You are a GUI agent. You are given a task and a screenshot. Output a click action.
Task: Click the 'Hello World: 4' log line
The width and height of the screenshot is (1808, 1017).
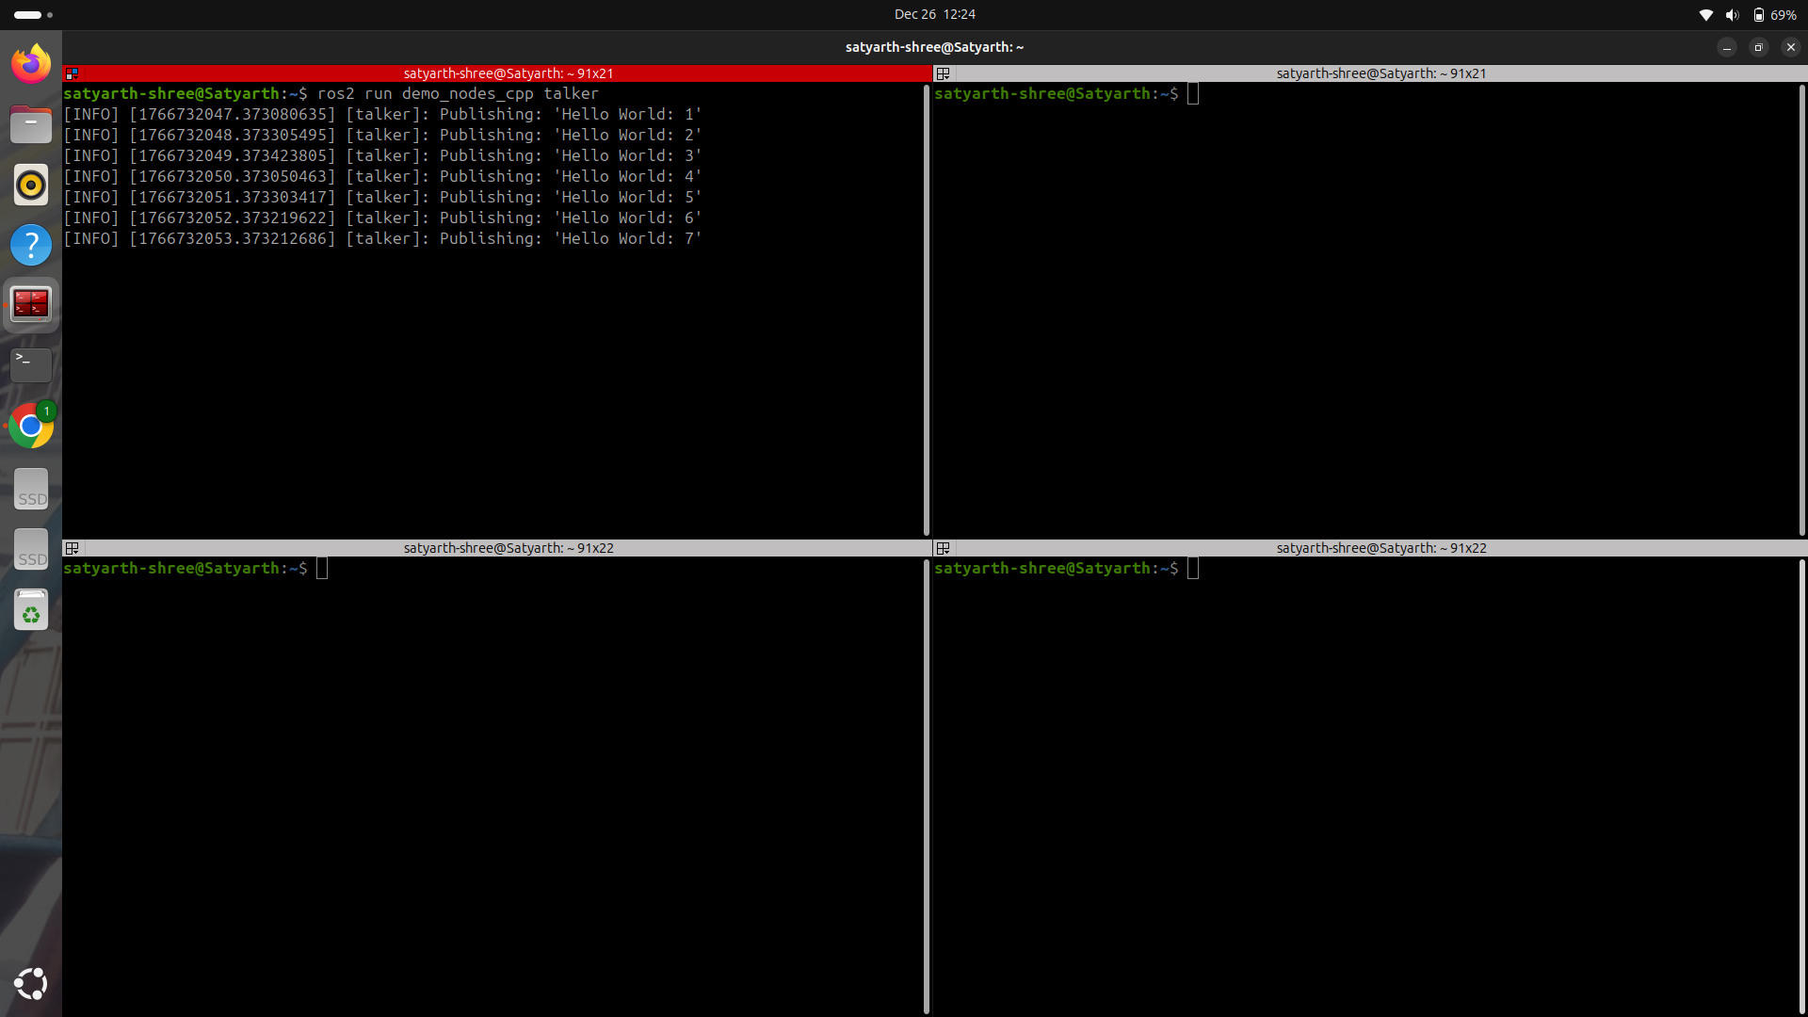click(382, 176)
